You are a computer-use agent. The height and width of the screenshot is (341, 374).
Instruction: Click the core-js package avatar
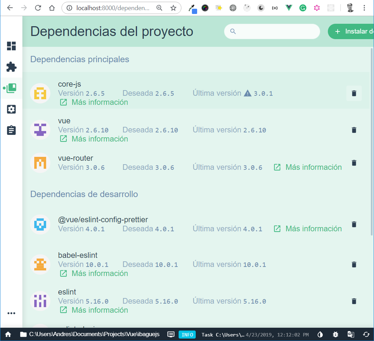[x=40, y=93]
